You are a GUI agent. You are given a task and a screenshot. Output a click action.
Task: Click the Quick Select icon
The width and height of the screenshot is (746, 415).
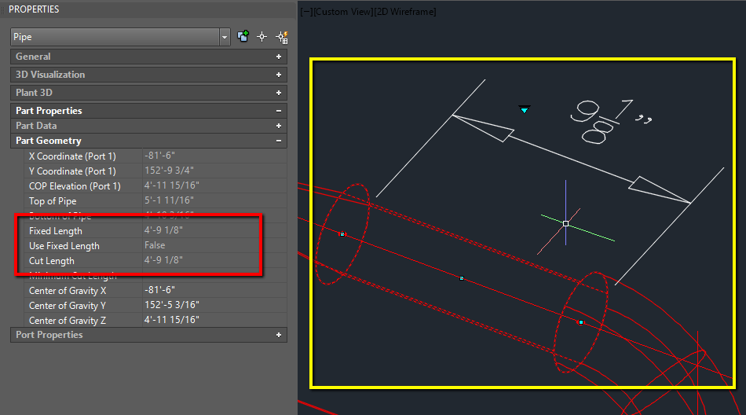point(282,37)
